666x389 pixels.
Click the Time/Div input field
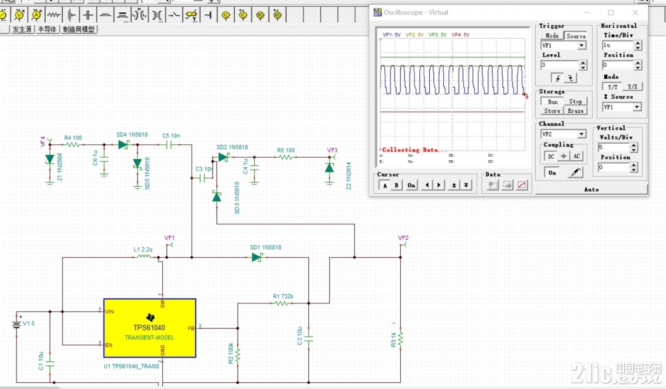619,45
